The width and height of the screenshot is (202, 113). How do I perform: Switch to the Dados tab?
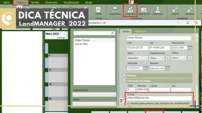126,31
